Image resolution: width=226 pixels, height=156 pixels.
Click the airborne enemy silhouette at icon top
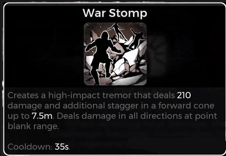click(117, 32)
